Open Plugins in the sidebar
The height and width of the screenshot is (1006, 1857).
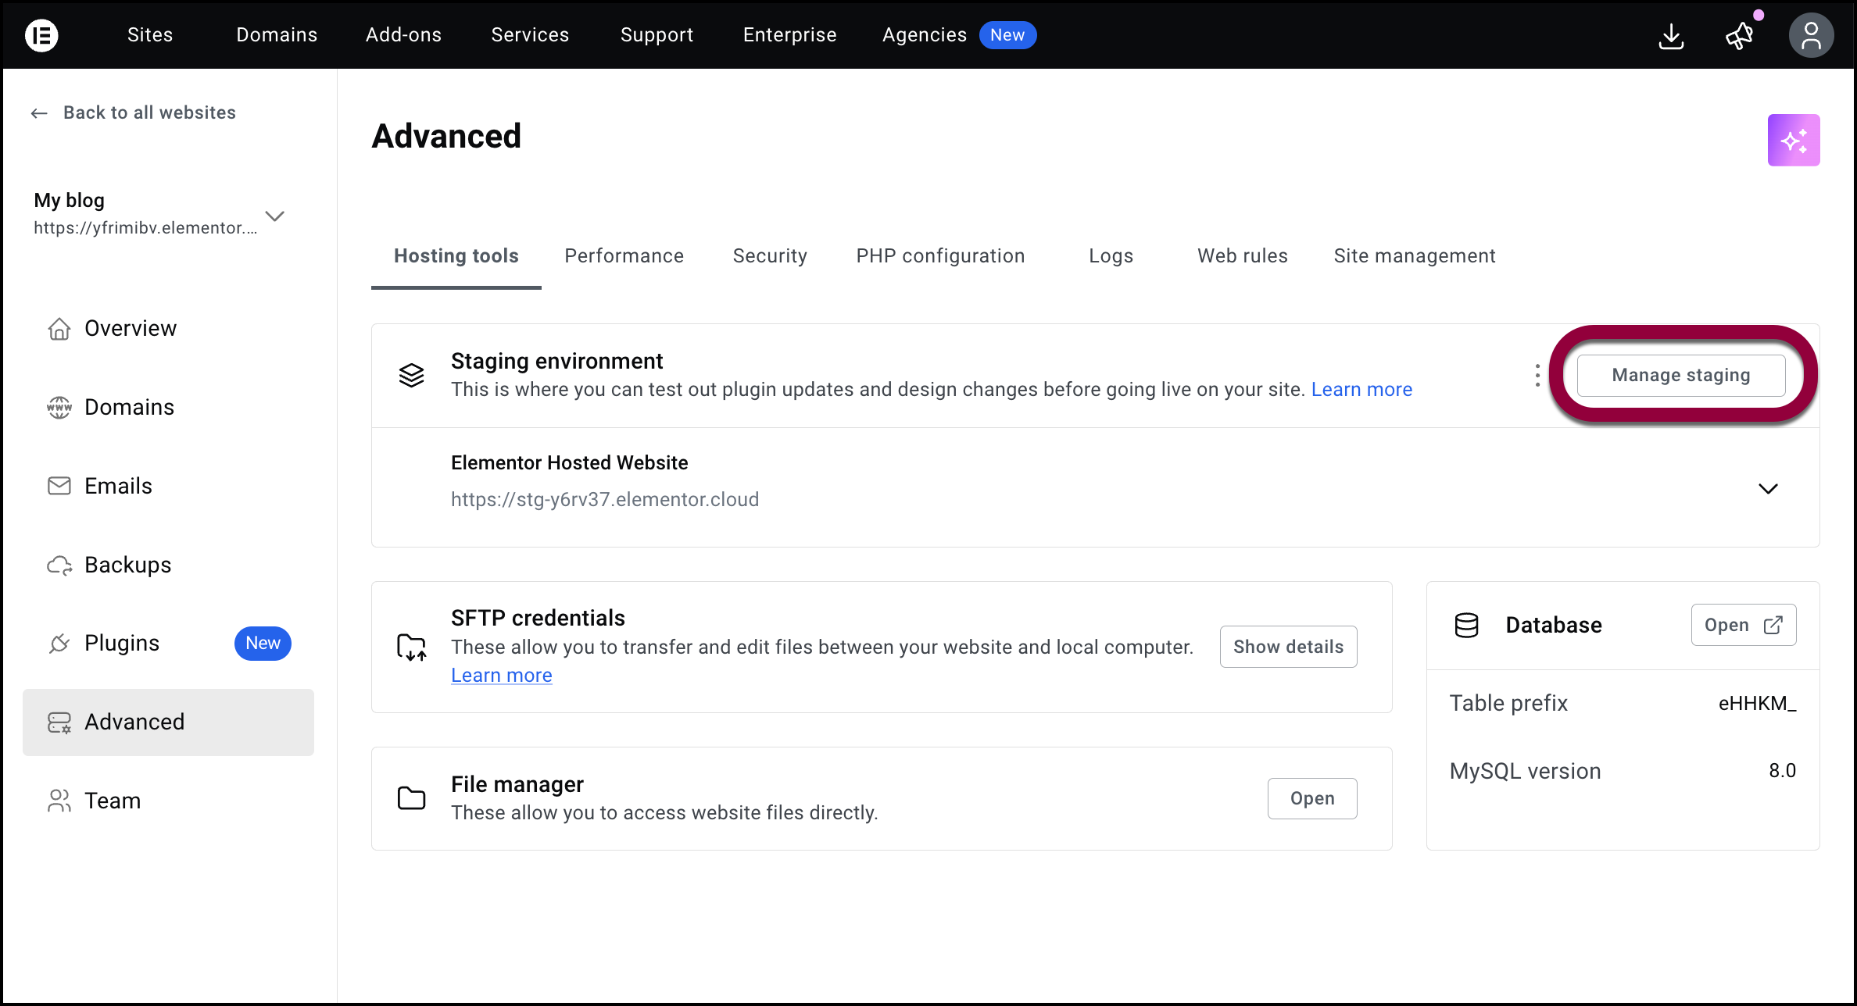pos(122,643)
